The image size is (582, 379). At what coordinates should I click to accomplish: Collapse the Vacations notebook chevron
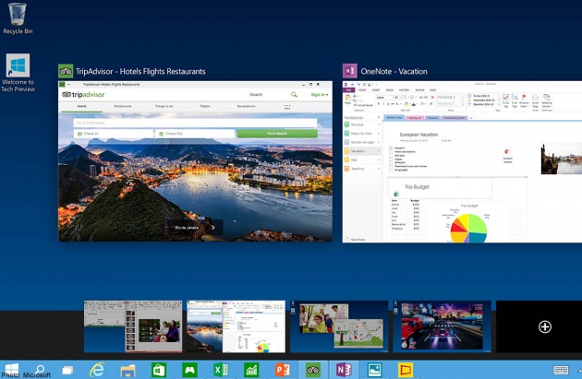coord(379,151)
